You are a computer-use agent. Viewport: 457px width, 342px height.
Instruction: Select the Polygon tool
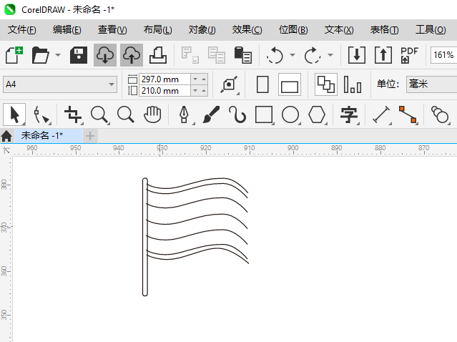(317, 114)
